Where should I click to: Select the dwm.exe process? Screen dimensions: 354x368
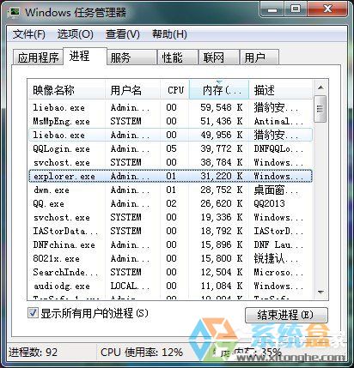[170, 190]
